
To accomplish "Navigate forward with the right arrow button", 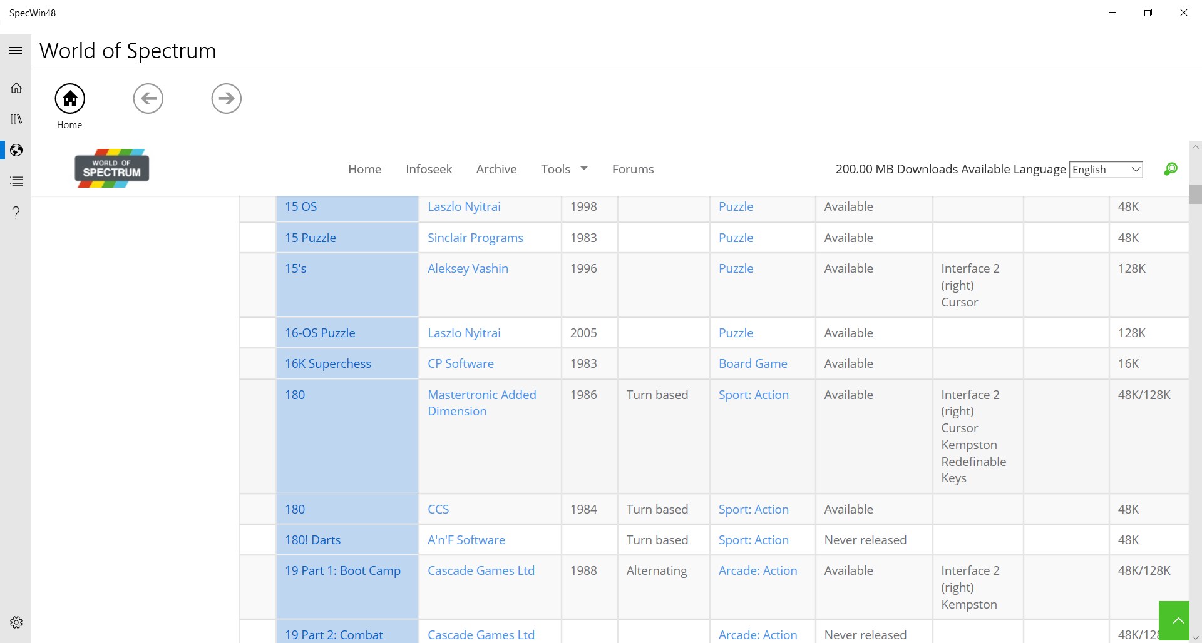I will 227,98.
